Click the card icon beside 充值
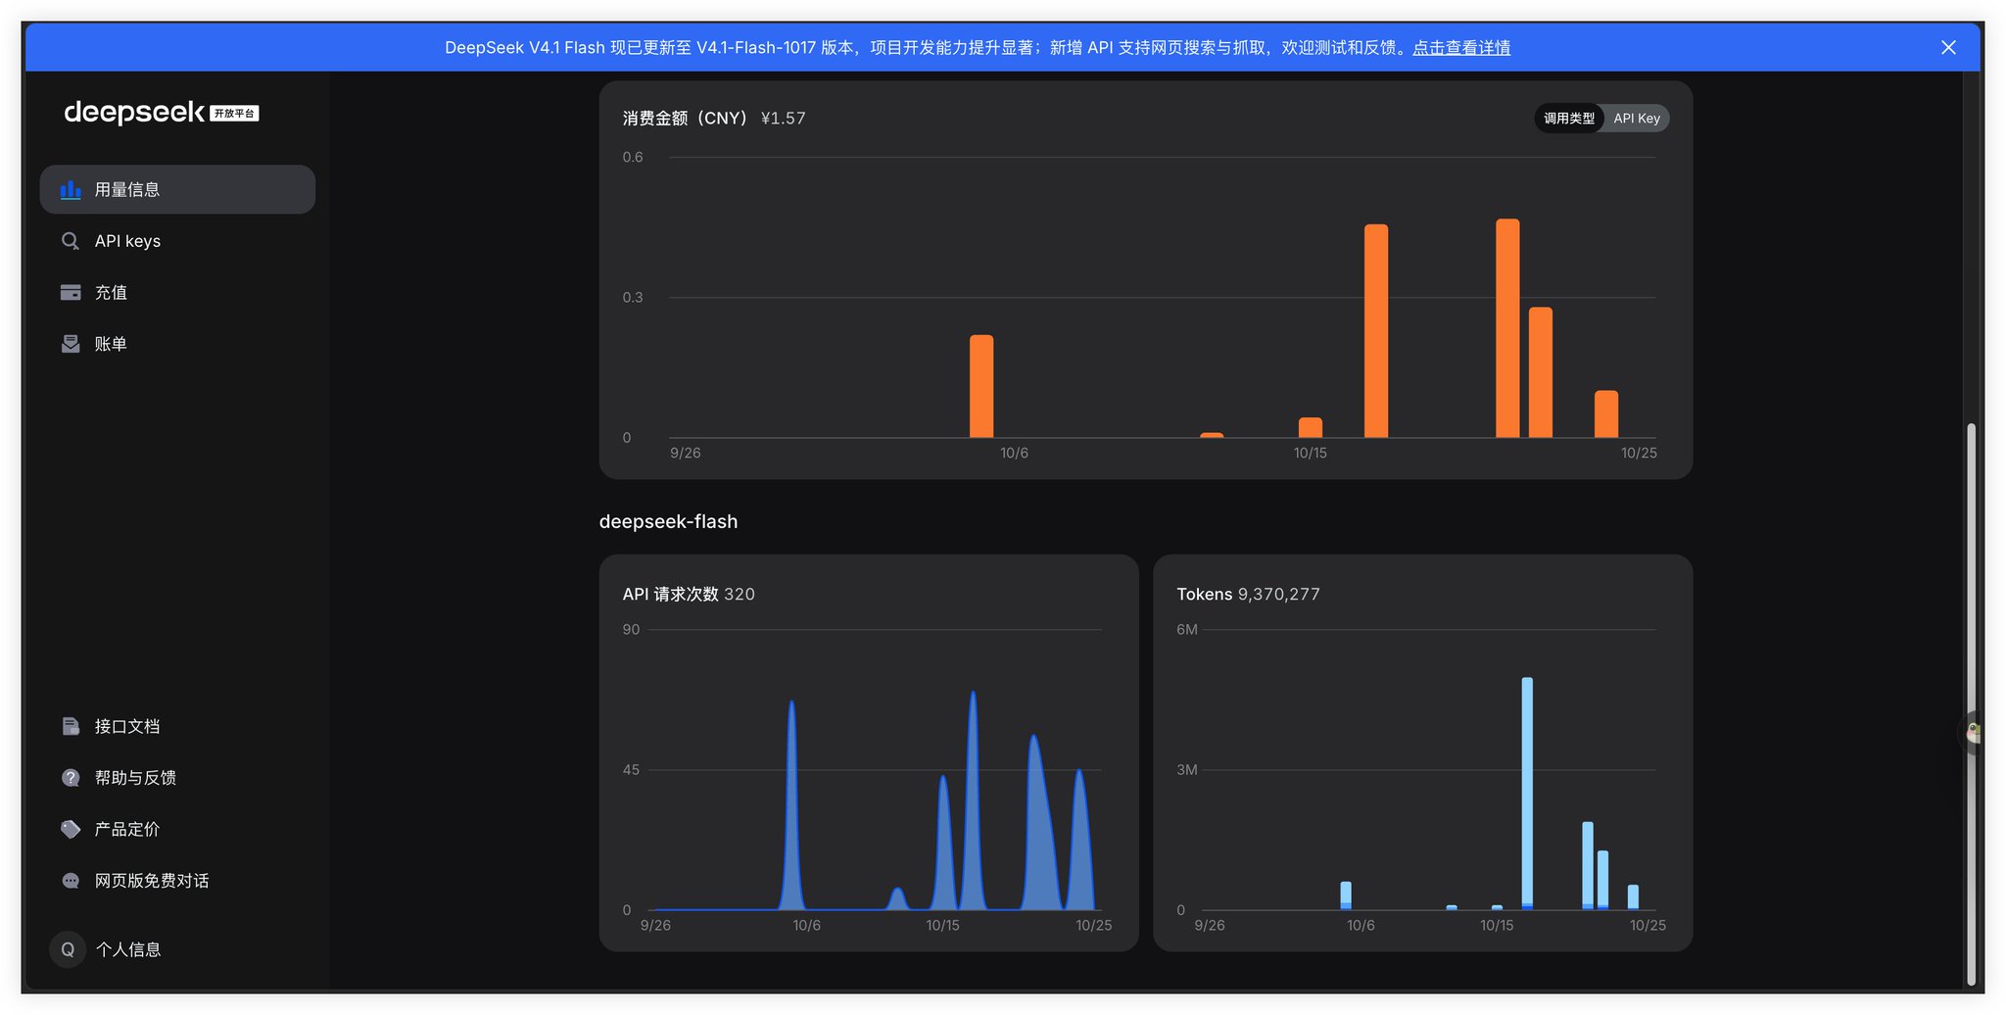2006x1015 pixels. pos(71,292)
